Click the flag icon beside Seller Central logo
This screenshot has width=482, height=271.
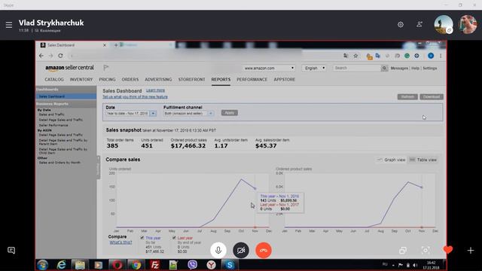106,68
